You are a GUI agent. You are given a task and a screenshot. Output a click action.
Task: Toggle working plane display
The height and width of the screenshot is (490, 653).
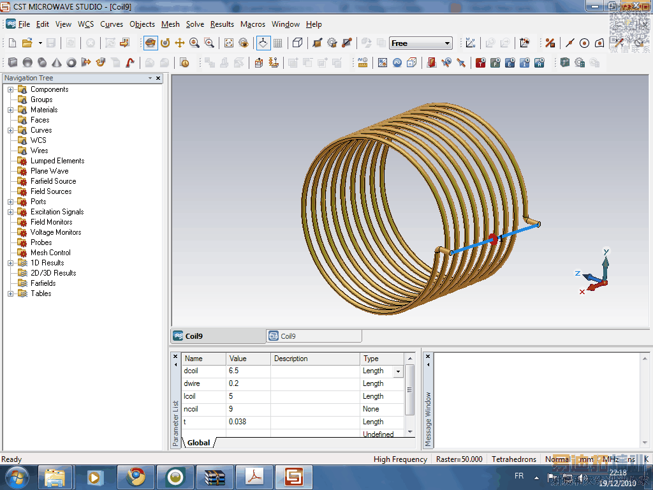point(263,43)
